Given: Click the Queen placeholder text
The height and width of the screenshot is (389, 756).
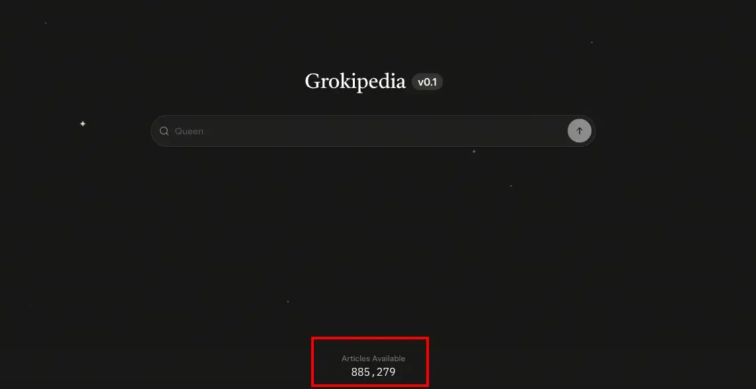Looking at the screenshot, I should (x=189, y=131).
